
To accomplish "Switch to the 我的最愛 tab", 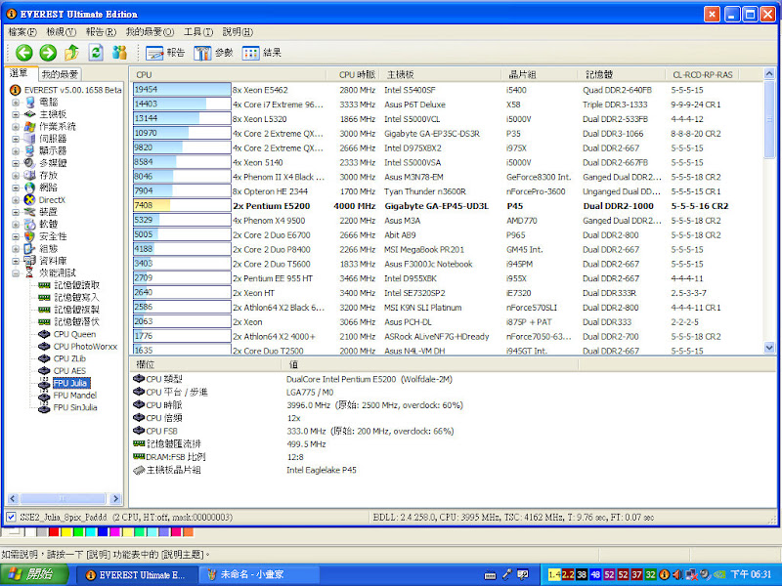I will tap(60, 74).
